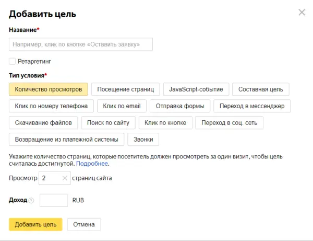Select Возвращение из платежной системы option
The image size is (313, 241).
[x=67, y=140]
